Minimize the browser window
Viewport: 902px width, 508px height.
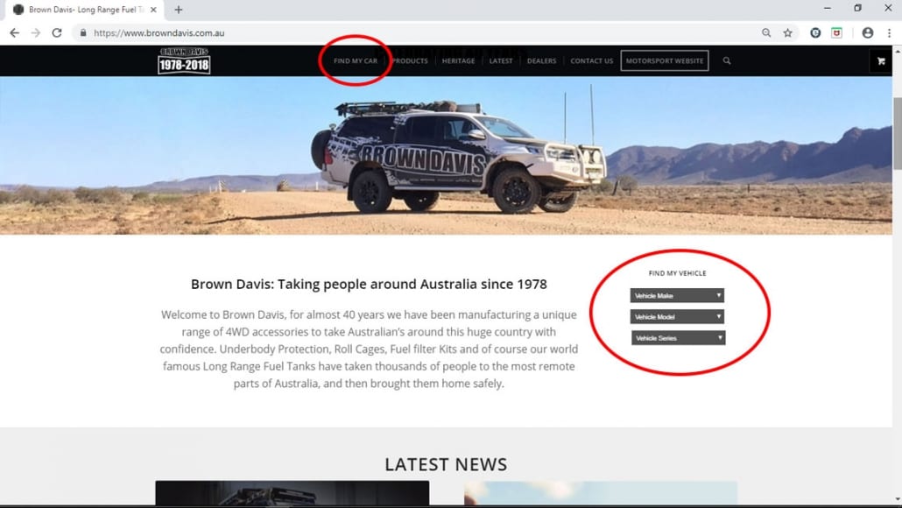coord(828,8)
